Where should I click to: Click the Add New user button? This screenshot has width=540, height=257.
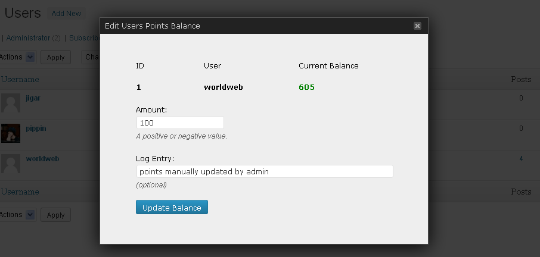(66, 14)
